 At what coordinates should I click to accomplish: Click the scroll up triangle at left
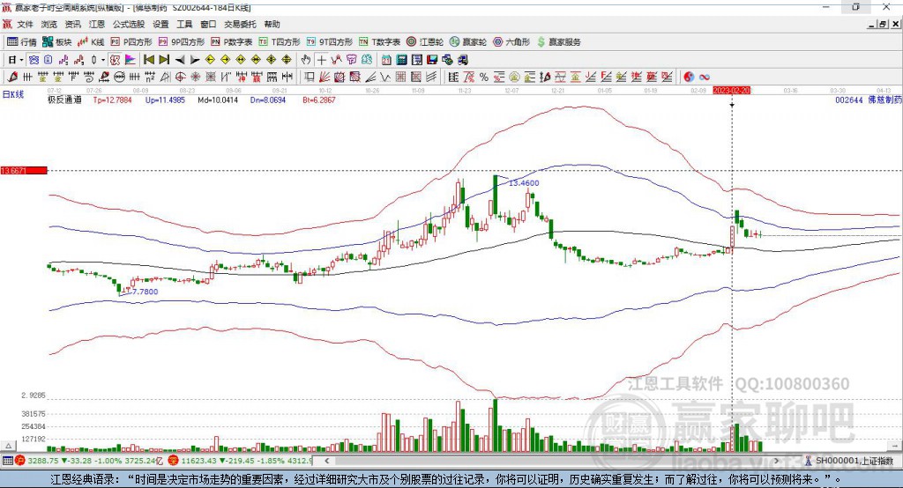tap(9, 446)
